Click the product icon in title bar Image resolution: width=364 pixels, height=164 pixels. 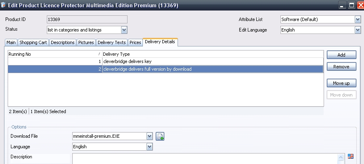[x=4, y=6]
